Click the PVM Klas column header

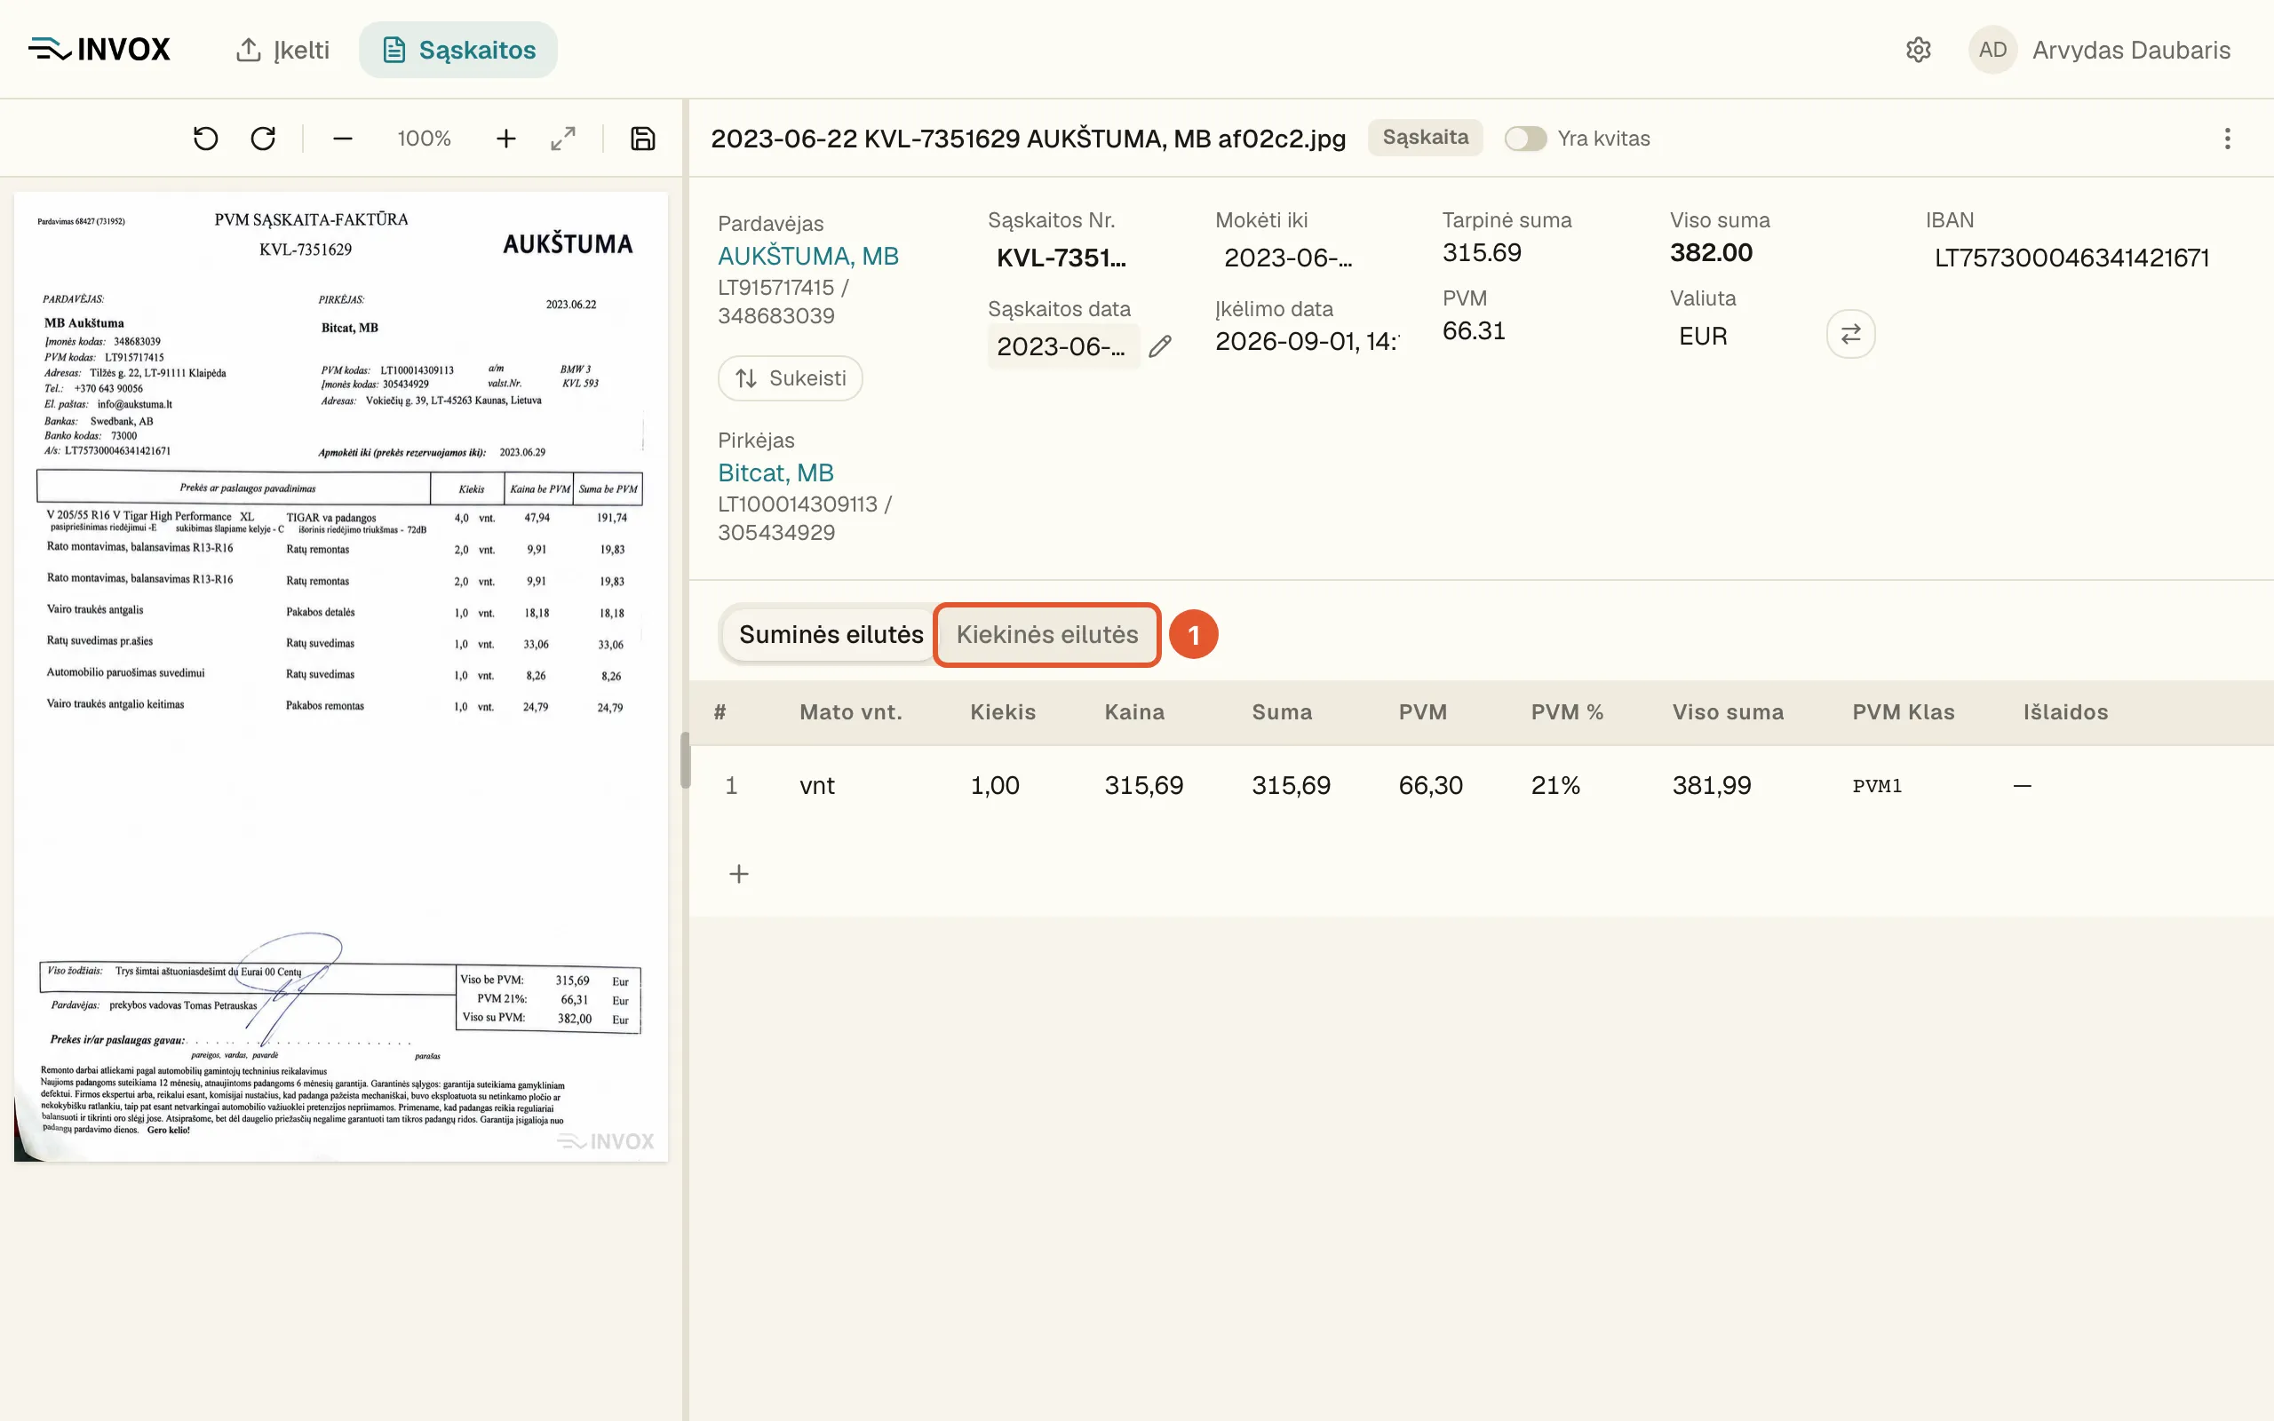[x=1903, y=712]
